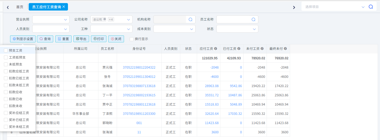Check the 奖补未结工资 option
The height and width of the screenshot is (140, 380).
click(6, 127)
